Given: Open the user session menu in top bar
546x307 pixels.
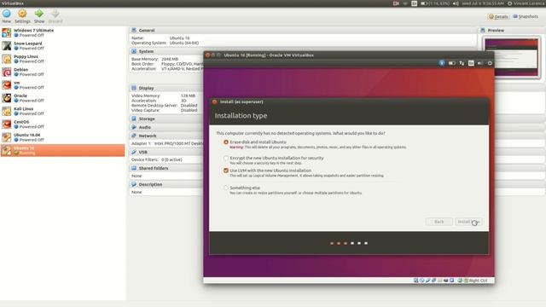Looking at the screenshot, I should coord(526,3).
